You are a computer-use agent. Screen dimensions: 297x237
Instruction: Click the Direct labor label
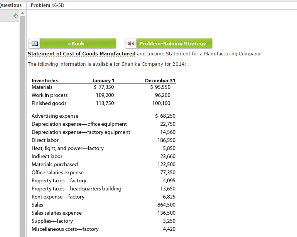point(45,140)
